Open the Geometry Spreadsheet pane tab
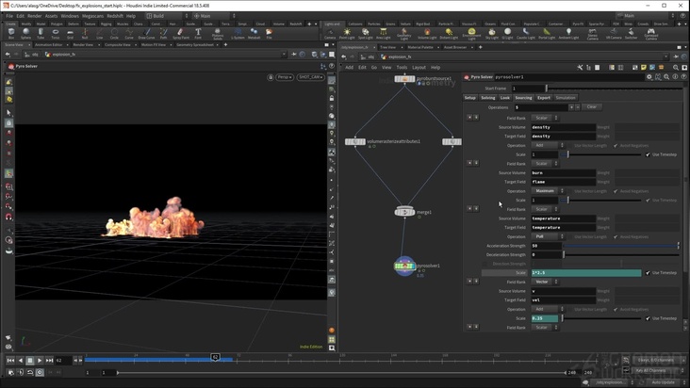Image resolution: width=690 pixels, height=388 pixels. [195, 44]
